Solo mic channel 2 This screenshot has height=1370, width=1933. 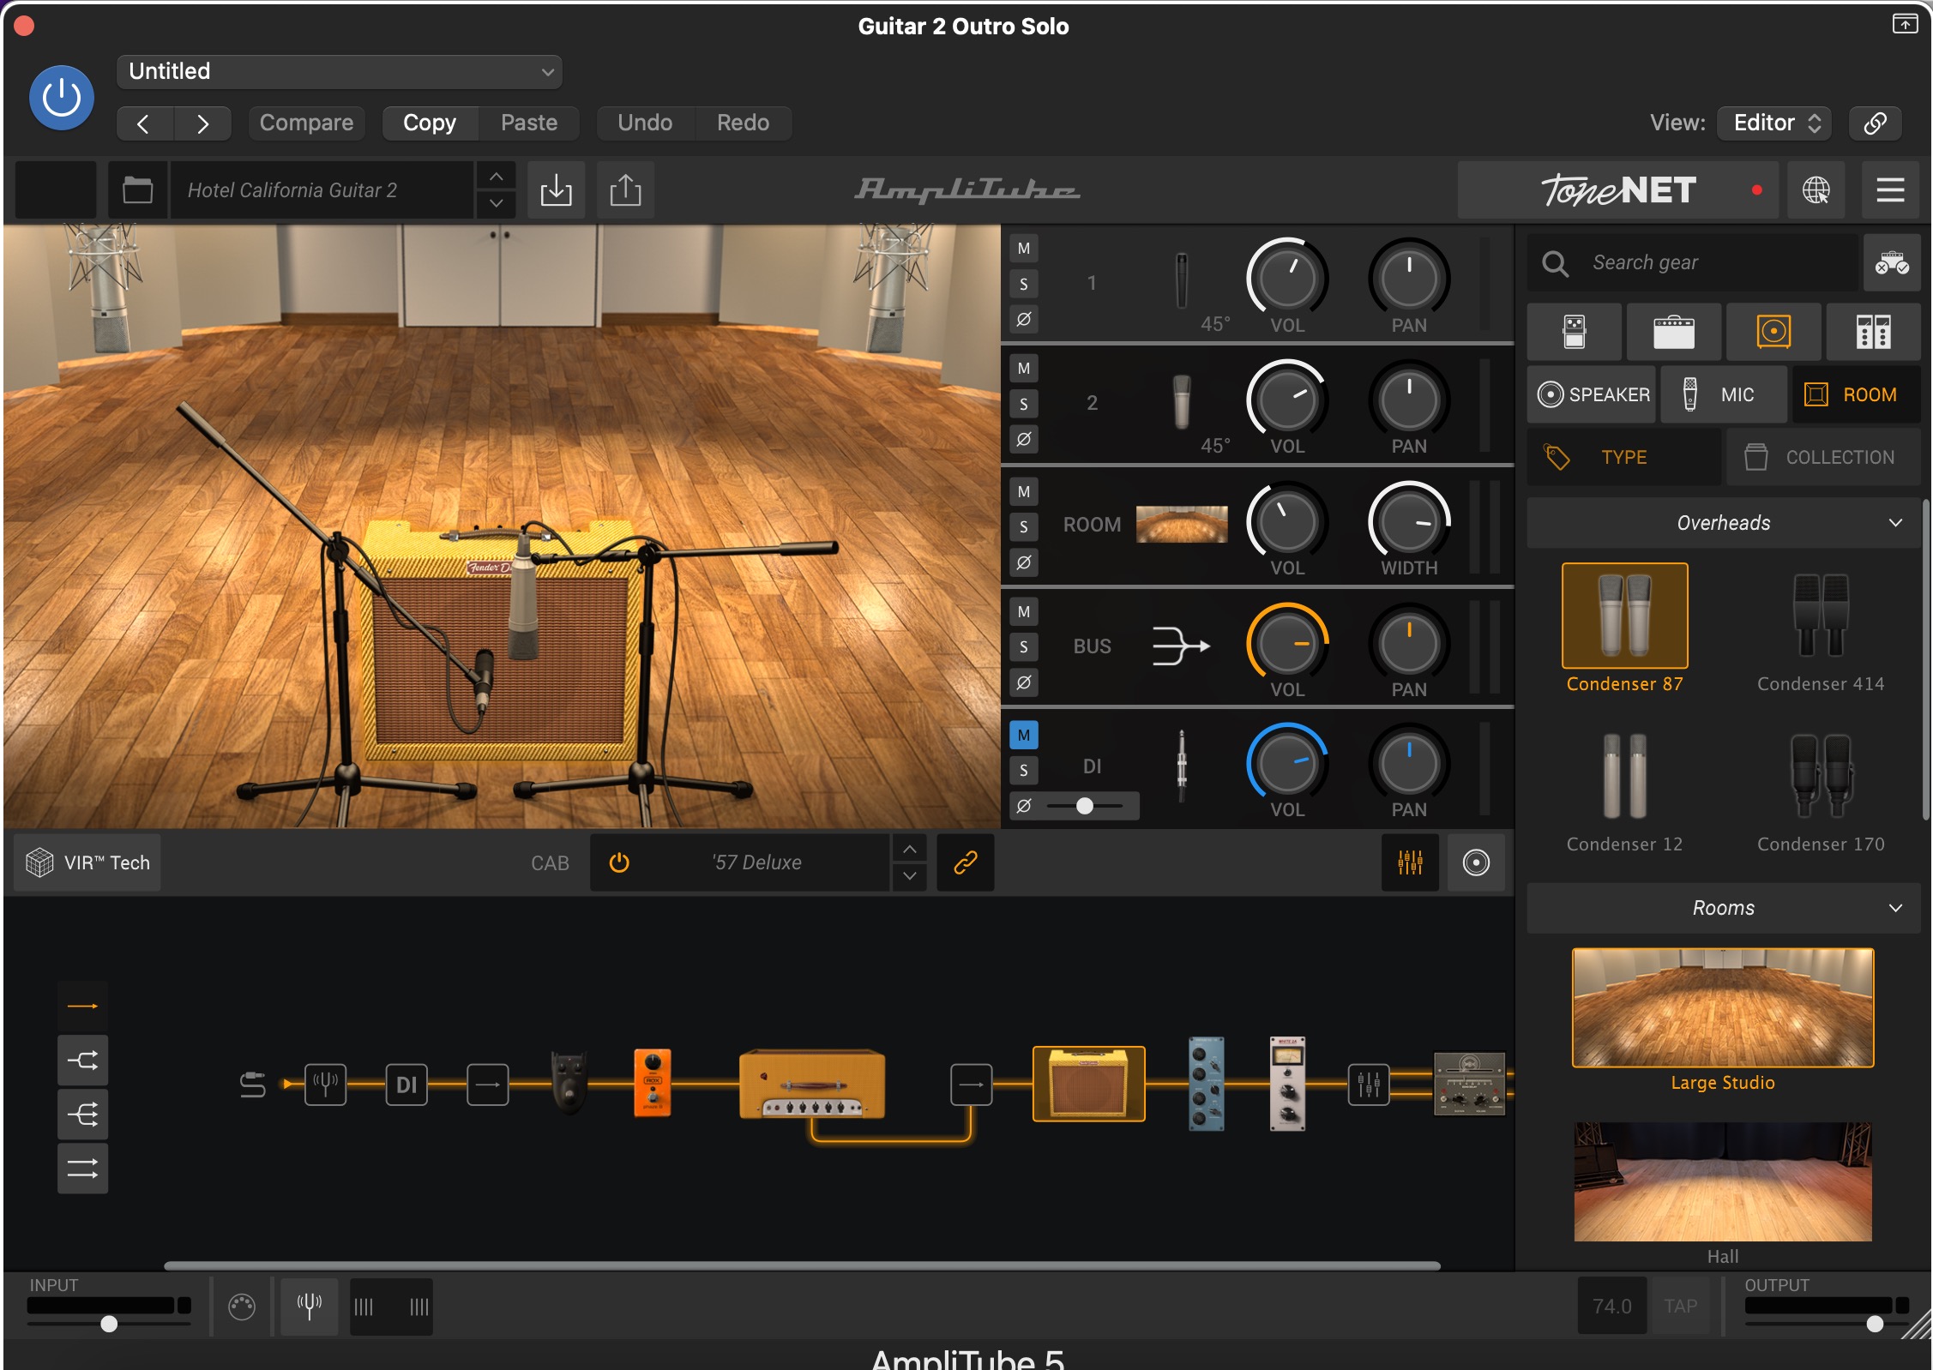point(1024,404)
